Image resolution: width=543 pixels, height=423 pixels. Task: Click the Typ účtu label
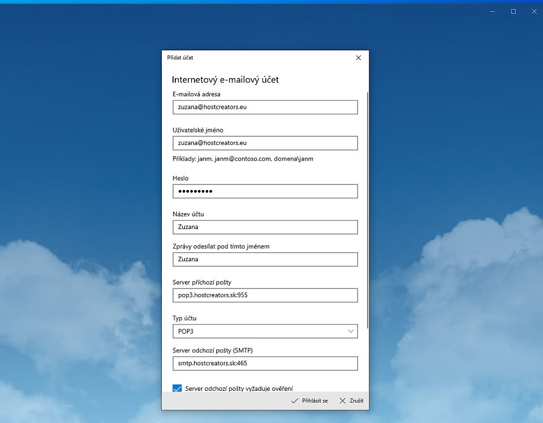pos(184,318)
